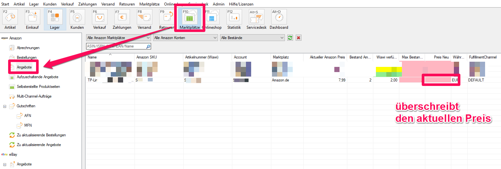Screen dimensions: 501x169
Task: Open the Zahlungen menu
Action: pyautogui.click(x=87, y=4)
